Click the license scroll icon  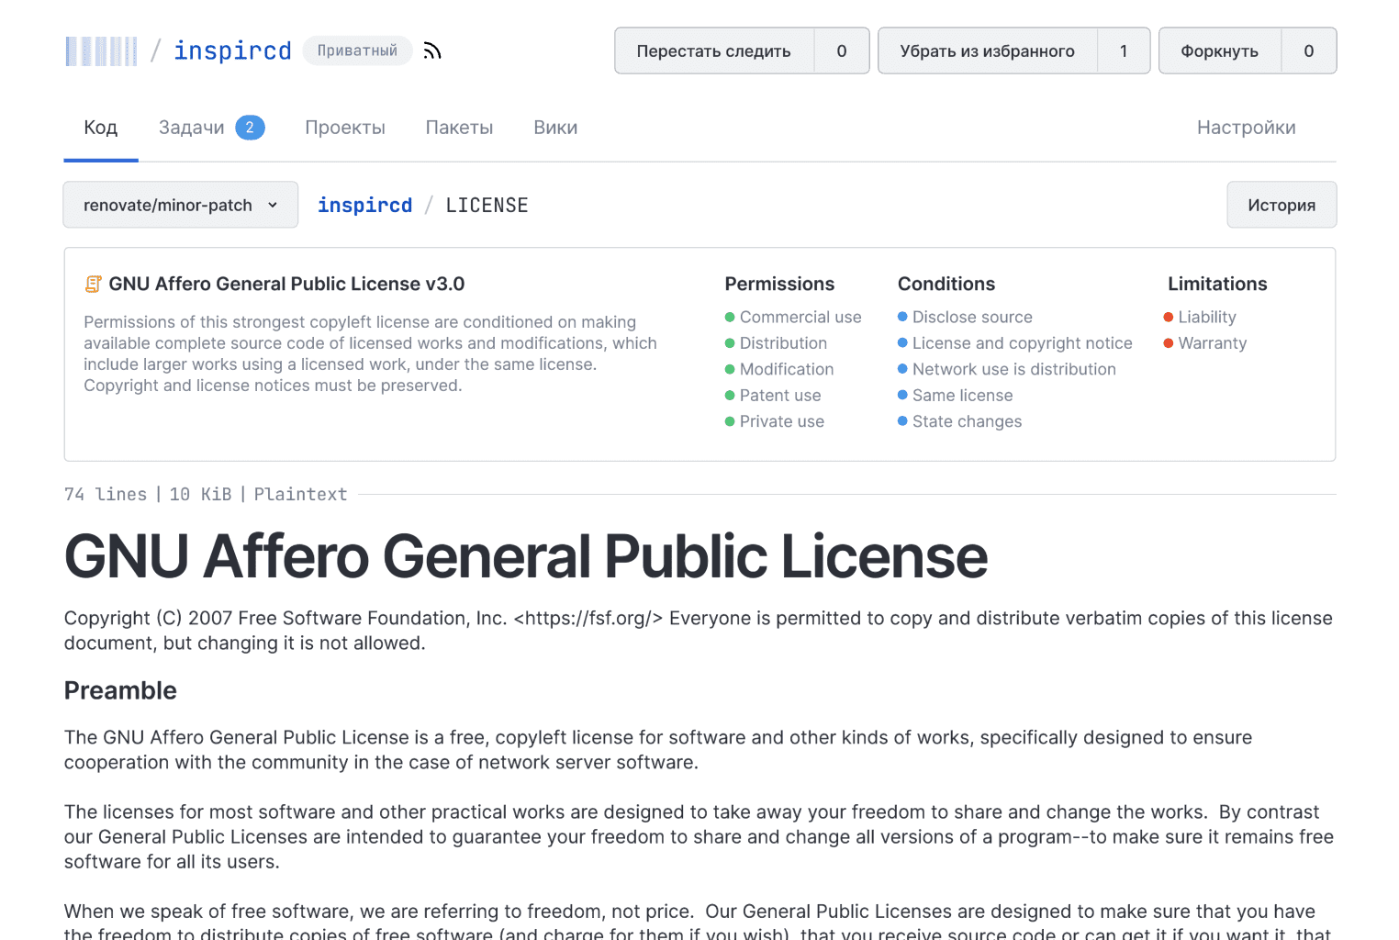[93, 285]
